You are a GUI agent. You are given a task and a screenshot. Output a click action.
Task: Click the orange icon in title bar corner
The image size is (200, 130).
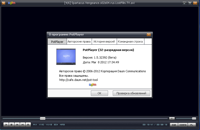3,3
